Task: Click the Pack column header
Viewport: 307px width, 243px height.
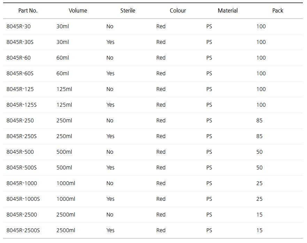Action: click(x=277, y=10)
